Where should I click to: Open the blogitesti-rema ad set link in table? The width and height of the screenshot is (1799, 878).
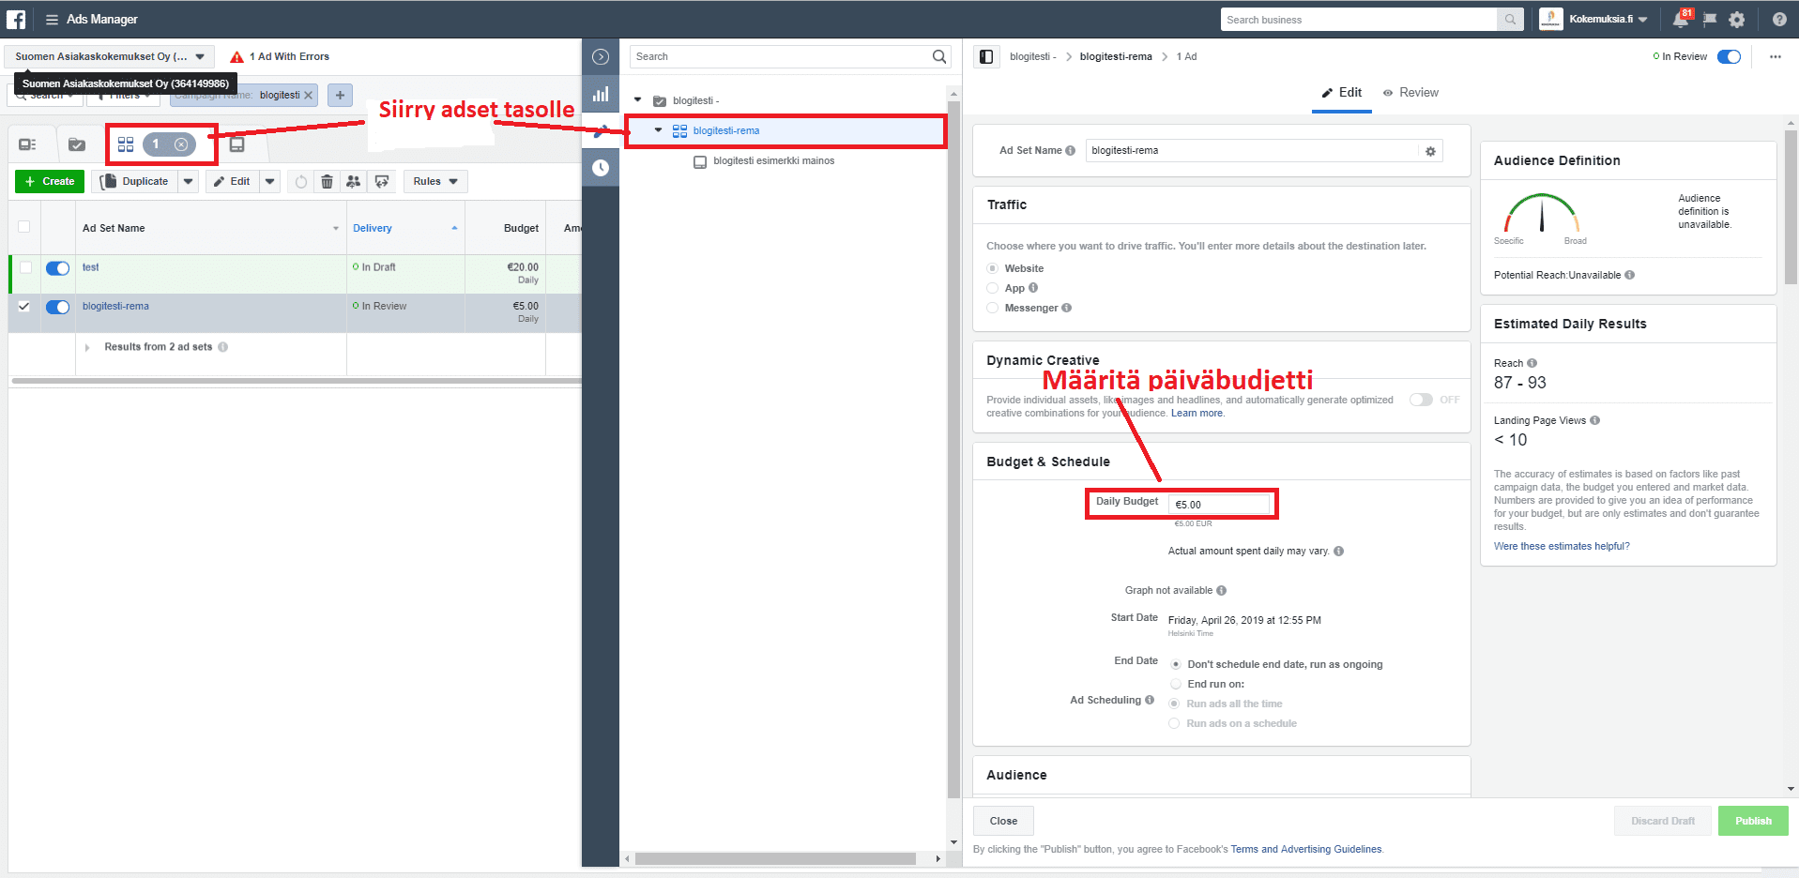click(115, 307)
